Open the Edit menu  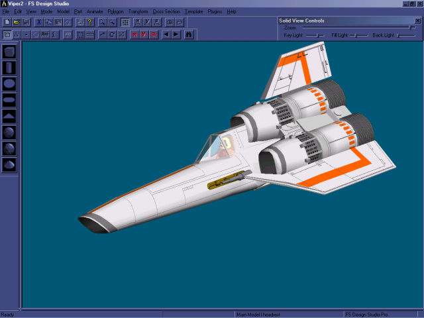18,12
